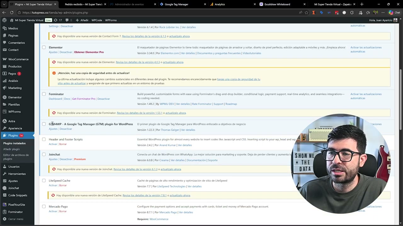Screen dimensions: 403x226
Task: Open the Añadir menu in admin bar
Action: [82, 20]
